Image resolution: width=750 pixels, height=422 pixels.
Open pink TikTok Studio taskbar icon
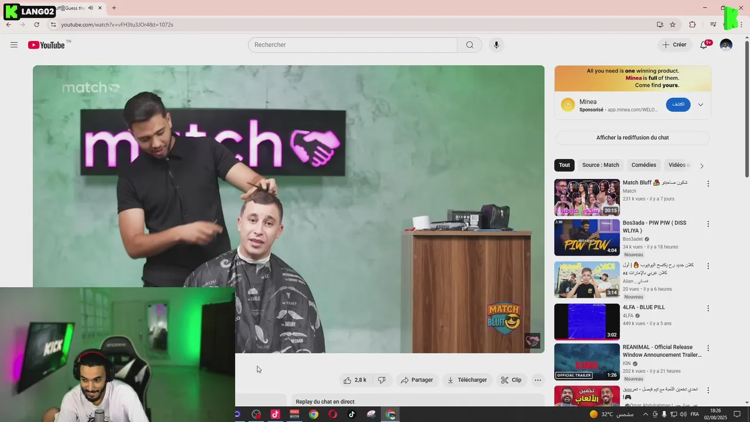pyautogui.click(x=275, y=414)
